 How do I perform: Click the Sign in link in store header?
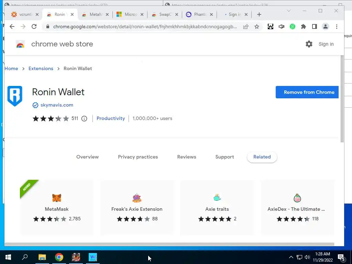(326, 44)
